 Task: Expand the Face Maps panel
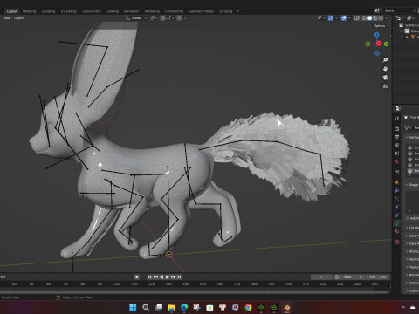tap(407, 243)
